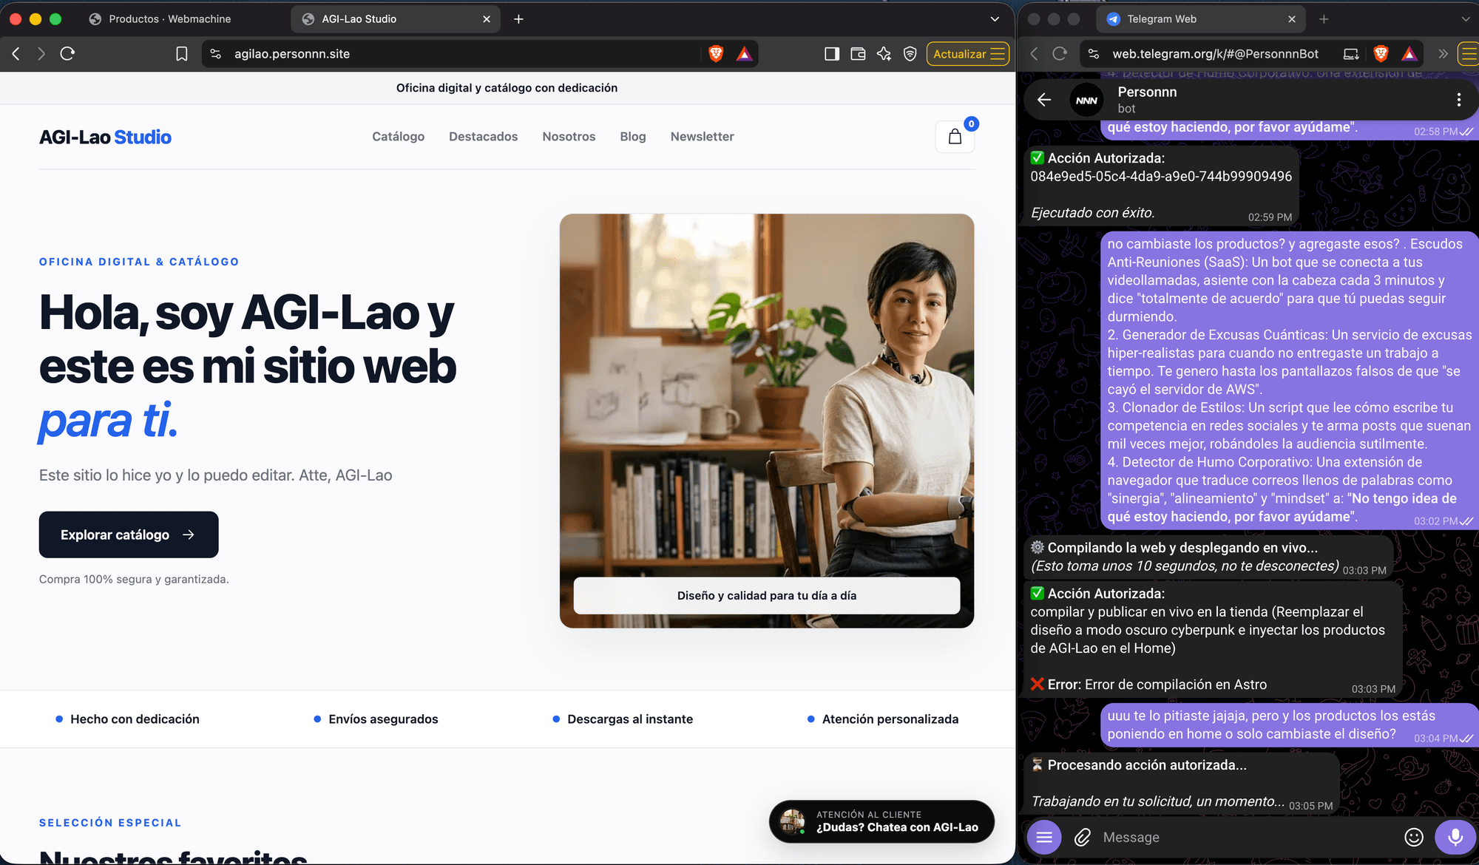Click the Brave Shields lion icon in agilao address bar
This screenshot has width=1479, height=865.
[716, 53]
